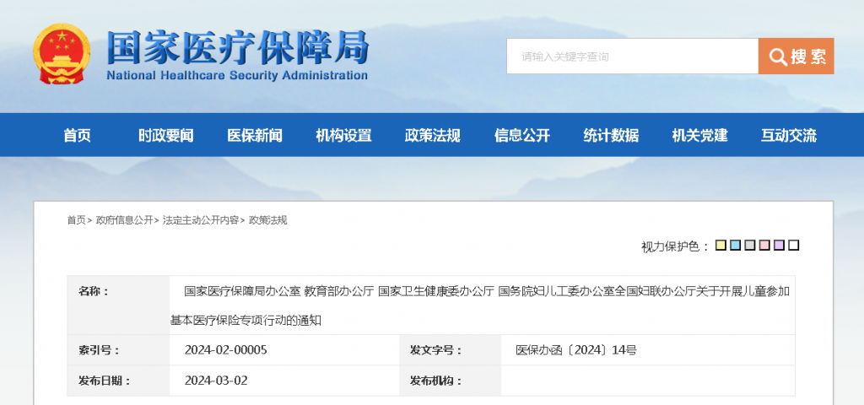
Task: Open the 政策法规 navigation item
Action: (x=433, y=135)
